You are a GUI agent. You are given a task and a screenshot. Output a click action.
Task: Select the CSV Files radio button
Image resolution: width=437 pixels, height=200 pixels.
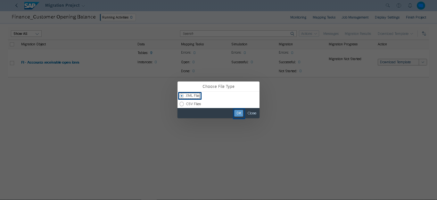click(182, 104)
